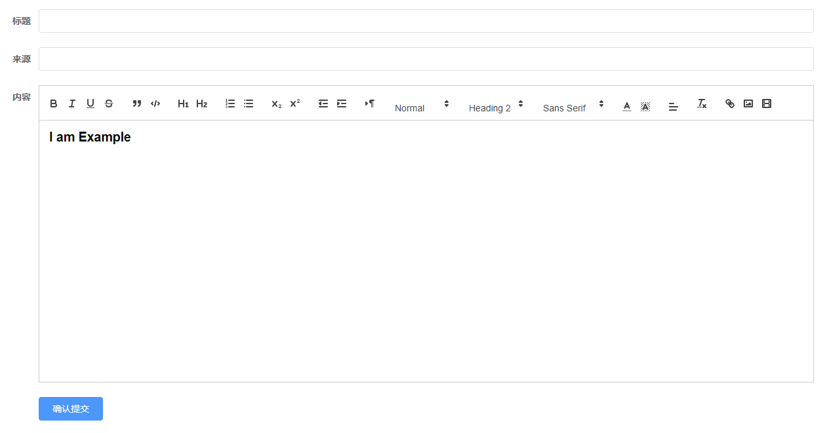This screenshot has width=827, height=433.
Task: Open the Heading 2 dropdown
Action: pyautogui.click(x=496, y=107)
